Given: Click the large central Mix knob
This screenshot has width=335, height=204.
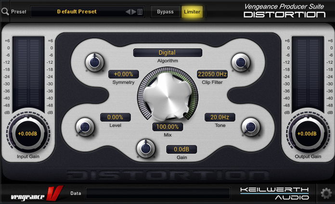Looking at the screenshot, I should (x=167, y=95).
